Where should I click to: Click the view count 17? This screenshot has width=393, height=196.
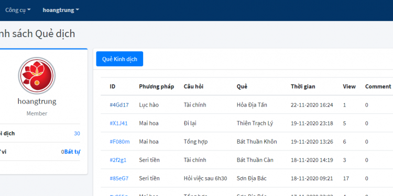(346, 179)
